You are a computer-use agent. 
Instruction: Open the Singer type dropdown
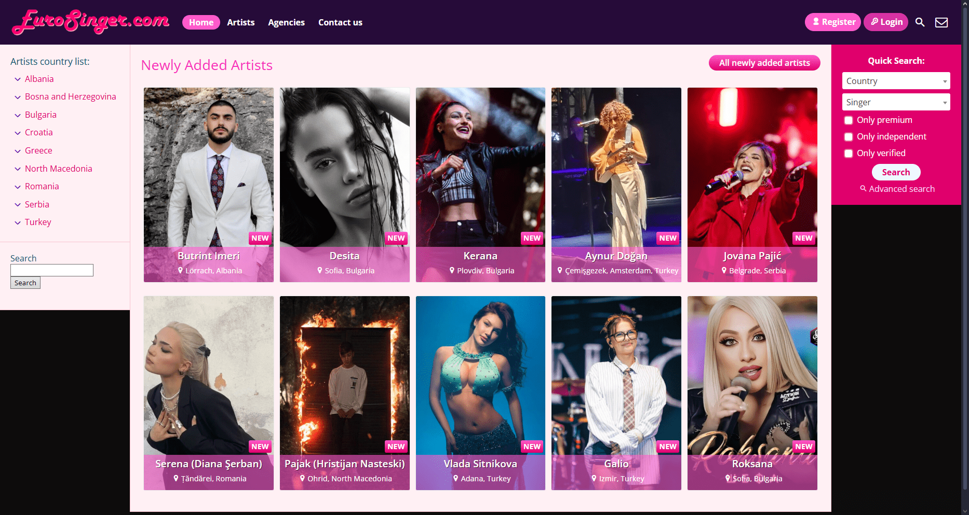896,102
